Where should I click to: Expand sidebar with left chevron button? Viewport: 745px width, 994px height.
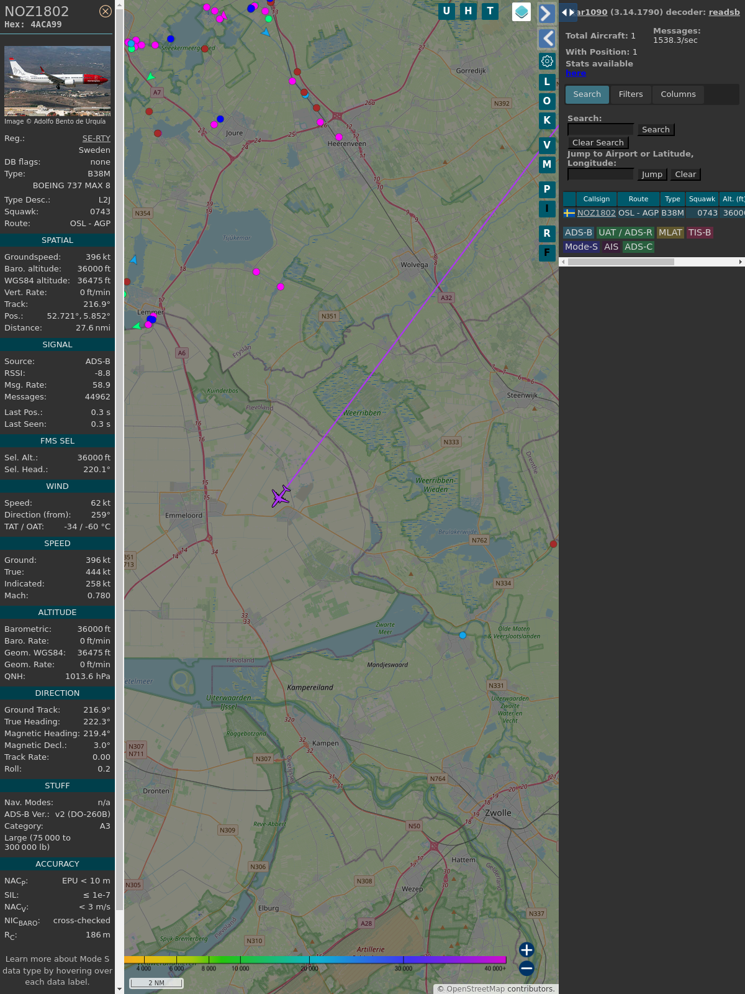point(546,39)
